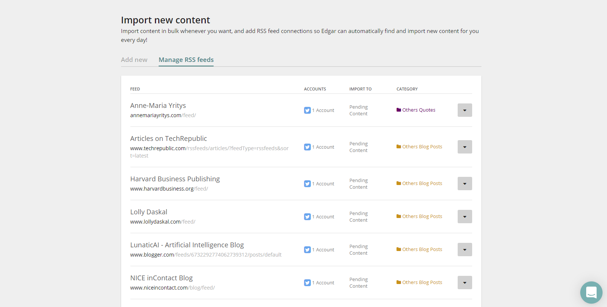Image resolution: width=607 pixels, height=307 pixels.
Task: Click Others Blog Posts in Harvard Business row
Action: pos(422,184)
